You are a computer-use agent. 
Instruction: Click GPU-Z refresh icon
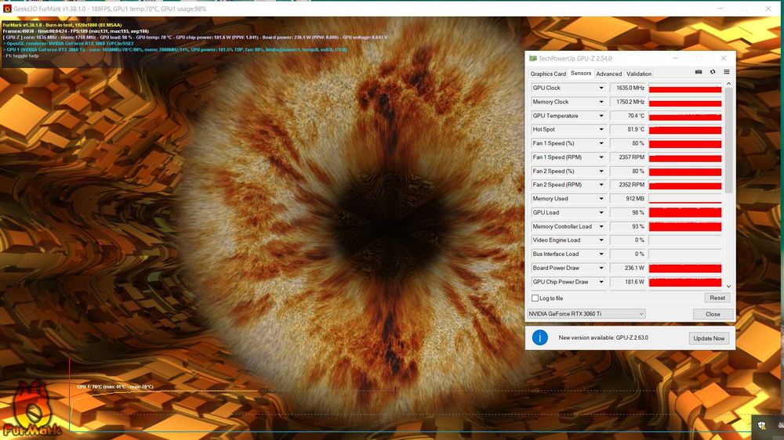pos(713,72)
